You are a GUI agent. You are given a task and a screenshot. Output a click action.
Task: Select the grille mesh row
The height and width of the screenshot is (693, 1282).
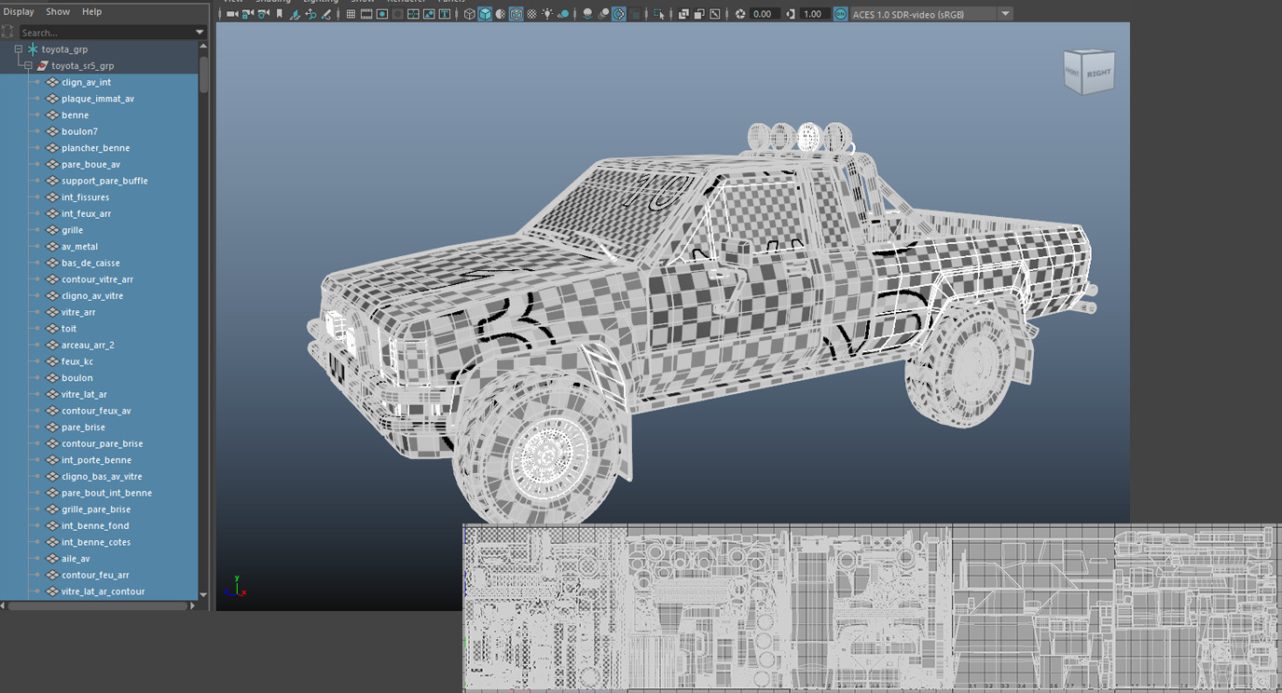tap(99, 230)
